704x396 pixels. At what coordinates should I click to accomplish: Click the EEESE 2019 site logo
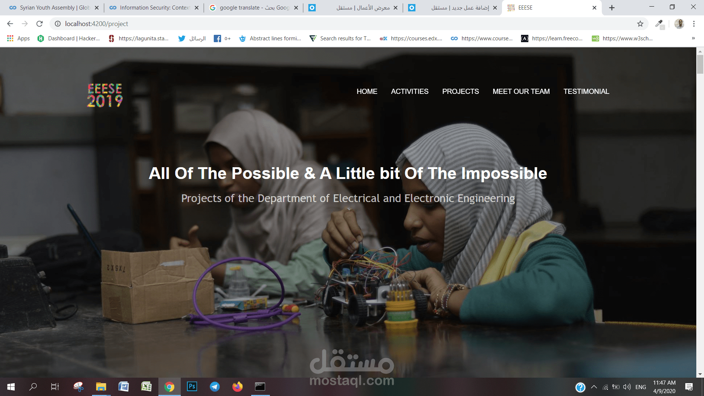coord(105,95)
